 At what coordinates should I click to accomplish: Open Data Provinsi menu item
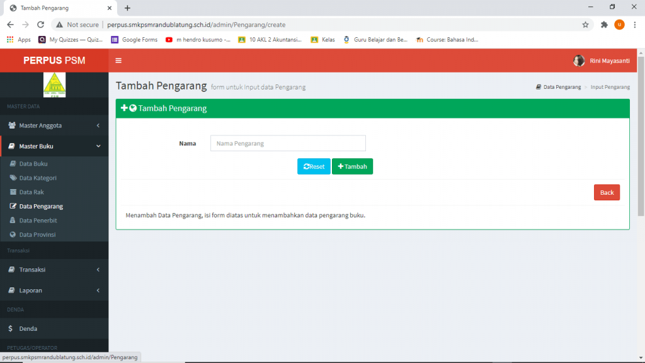coord(54,234)
